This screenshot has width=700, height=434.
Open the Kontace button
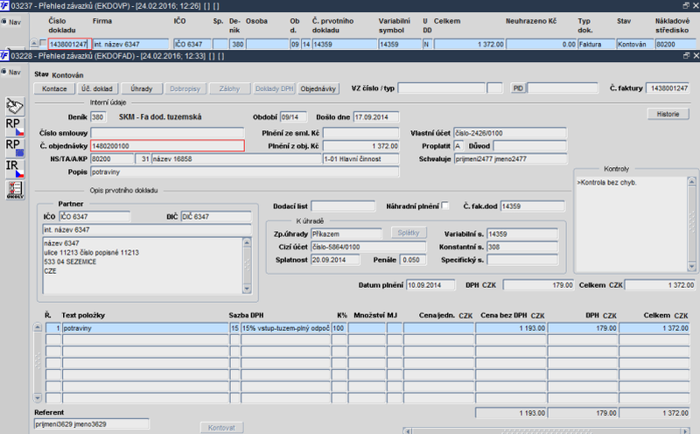pos(54,88)
